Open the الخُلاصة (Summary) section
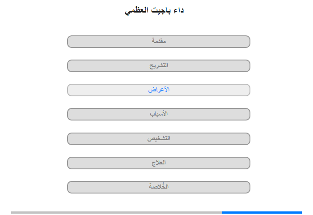This screenshot has height=215, width=313. (159, 187)
